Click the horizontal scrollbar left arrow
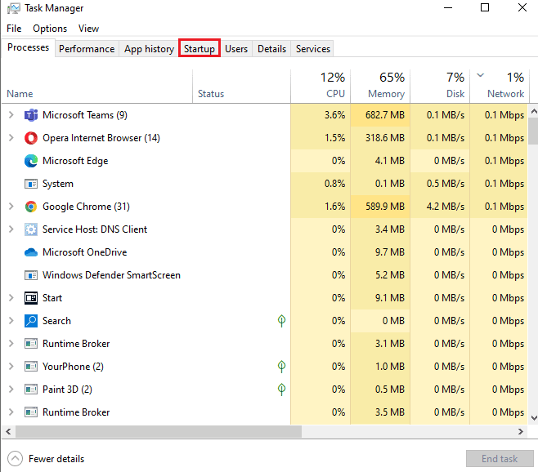538x472 pixels. pos(8,431)
